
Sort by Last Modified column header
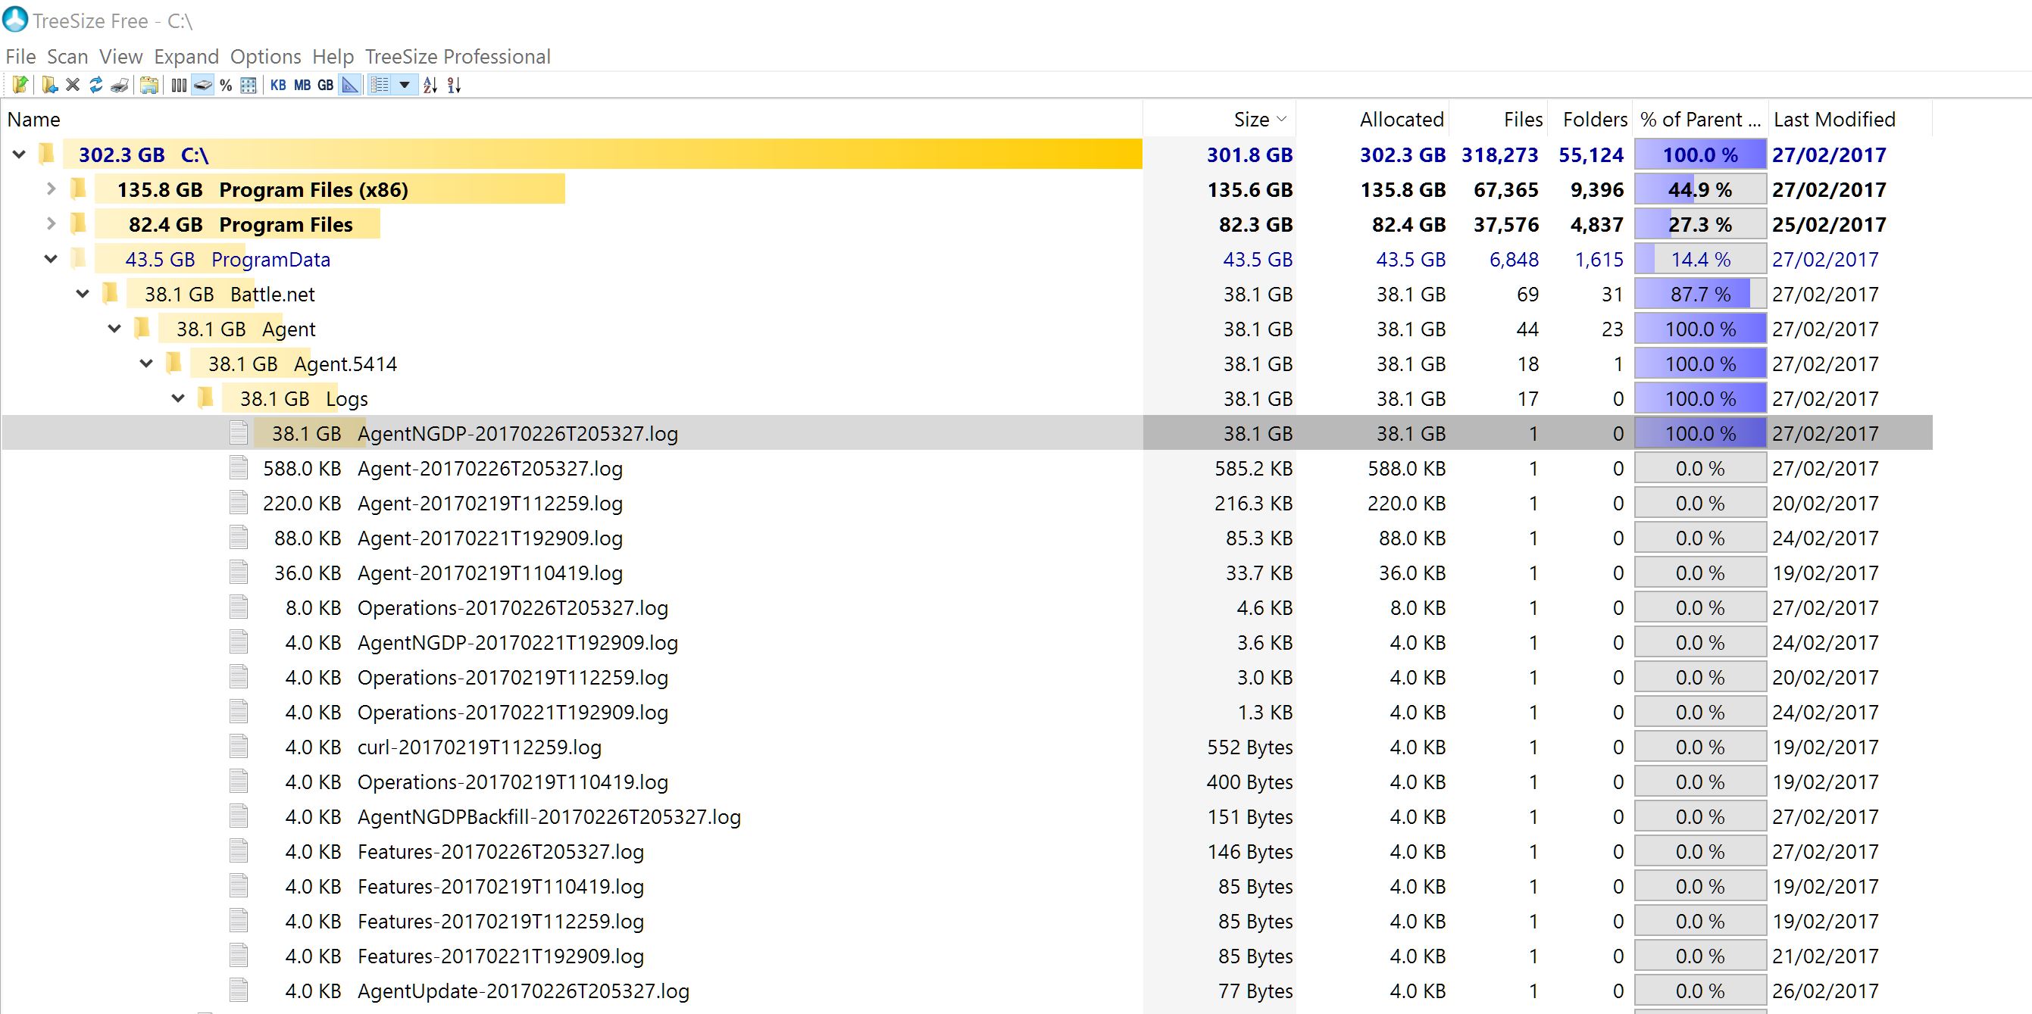pyautogui.click(x=1849, y=119)
